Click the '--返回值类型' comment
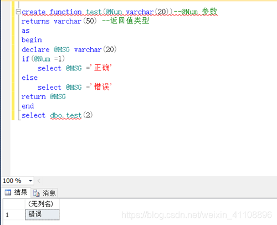Screen dimensions: 277x225 coord(126,21)
